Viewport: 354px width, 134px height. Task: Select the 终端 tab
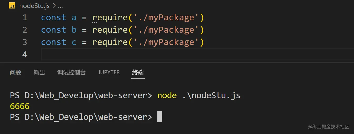point(138,73)
